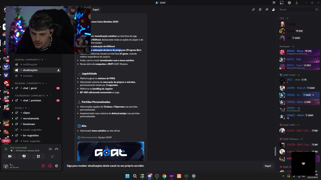Viewport: 321px width, 180px height.
Task: Open member [MOD] Bella profile
Action: pos(299,102)
